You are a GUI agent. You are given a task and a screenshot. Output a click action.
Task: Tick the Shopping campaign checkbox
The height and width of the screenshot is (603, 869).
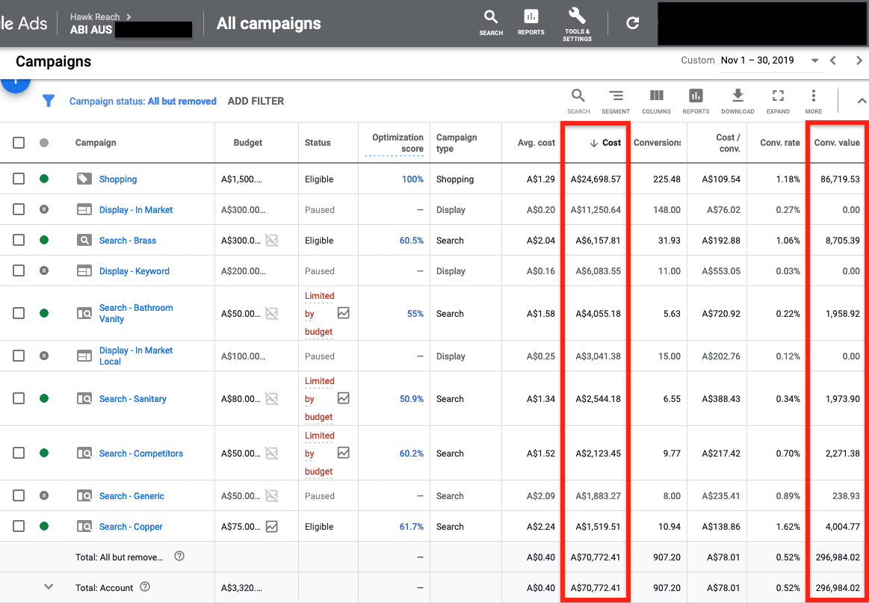(x=19, y=179)
